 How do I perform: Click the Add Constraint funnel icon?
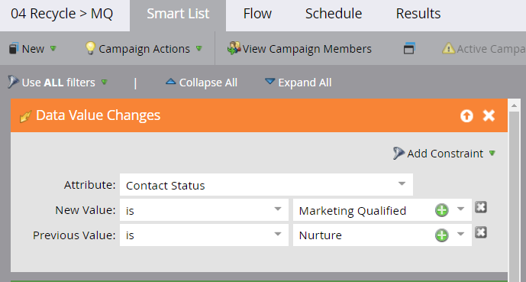pyautogui.click(x=399, y=153)
